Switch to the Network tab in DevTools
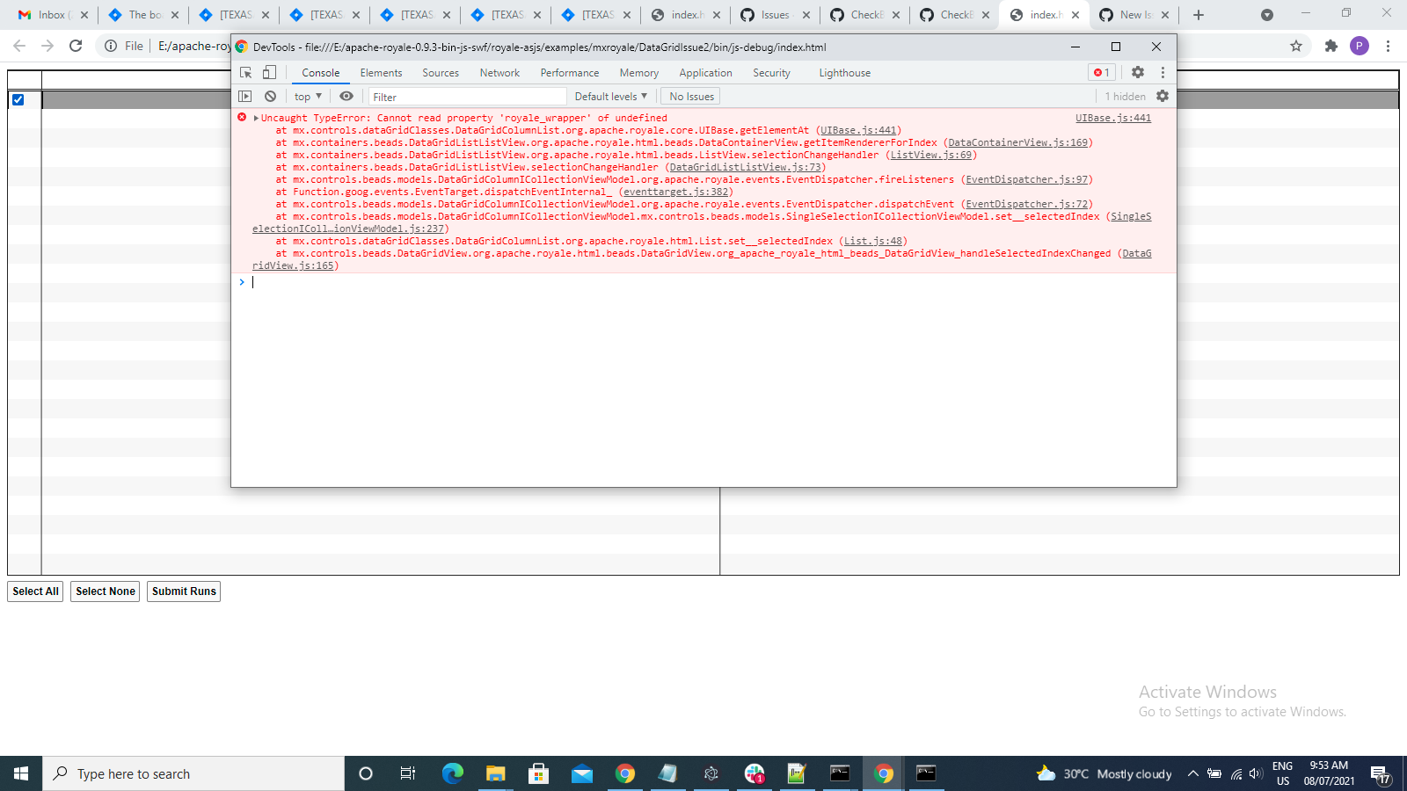Image resolution: width=1407 pixels, height=791 pixels. click(499, 73)
